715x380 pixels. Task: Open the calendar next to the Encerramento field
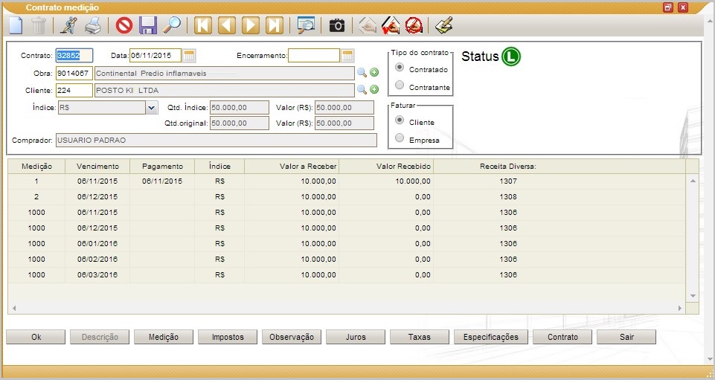click(x=347, y=56)
